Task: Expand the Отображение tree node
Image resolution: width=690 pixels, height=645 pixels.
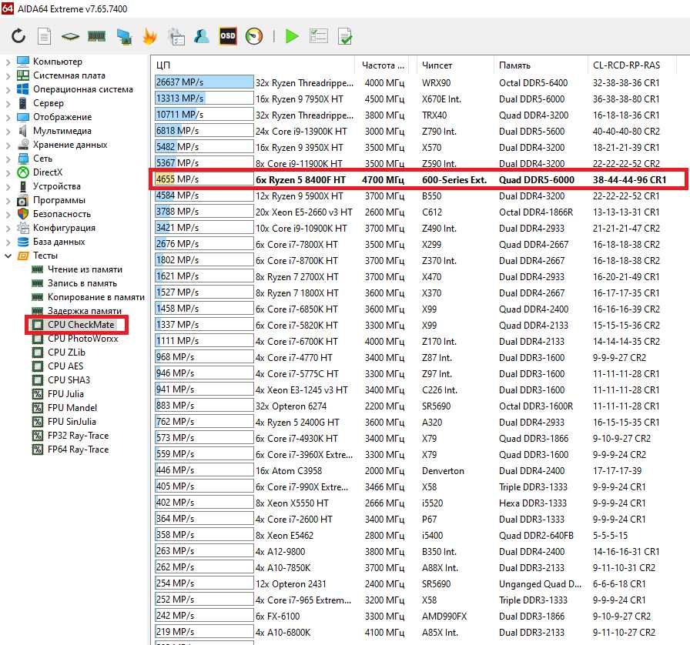Action: pos(8,117)
